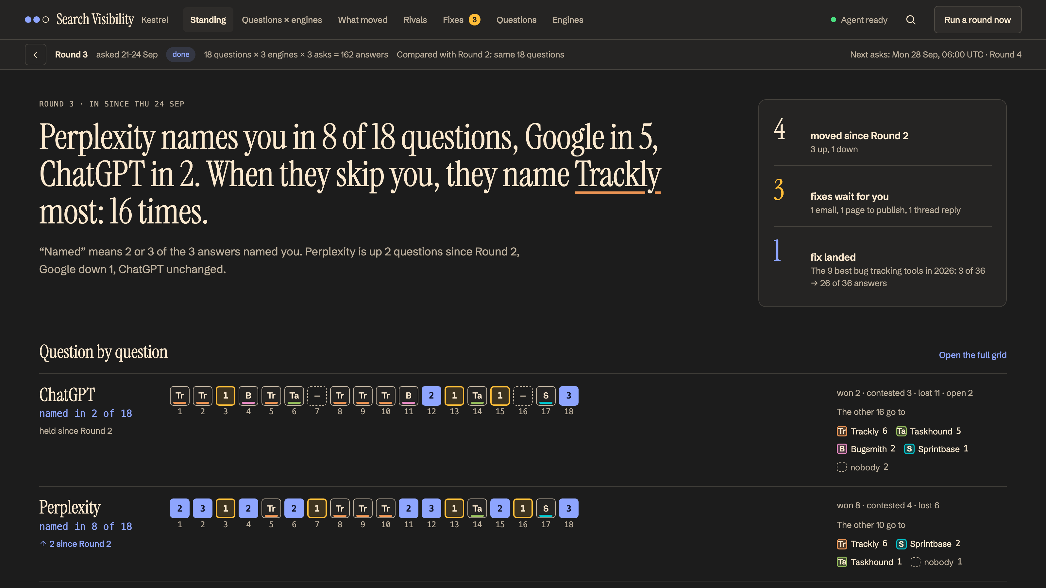The image size is (1046, 588).
Task: Open the Questions tab
Action: tap(516, 20)
